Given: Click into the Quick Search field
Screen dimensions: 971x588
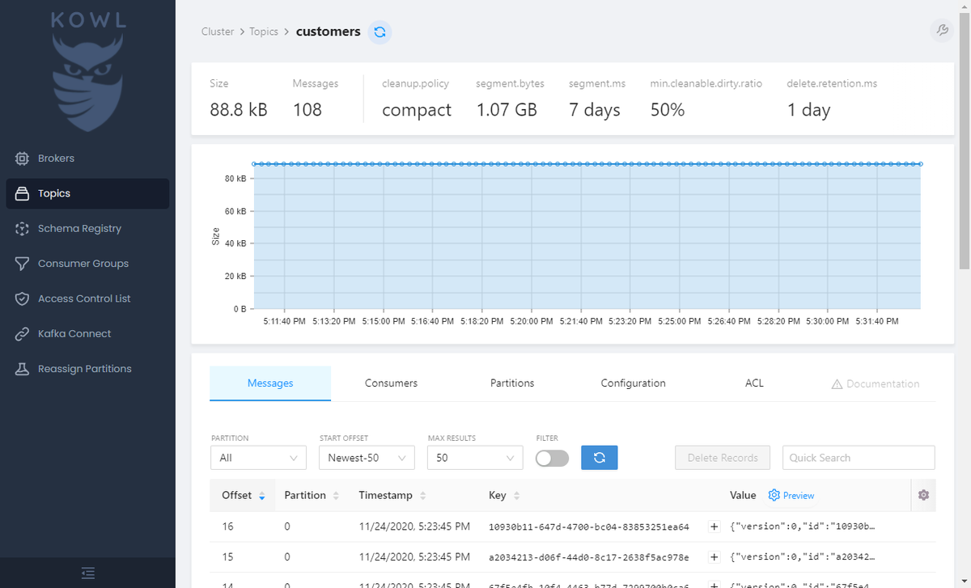Looking at the screenshot, I should coord(859,458).
